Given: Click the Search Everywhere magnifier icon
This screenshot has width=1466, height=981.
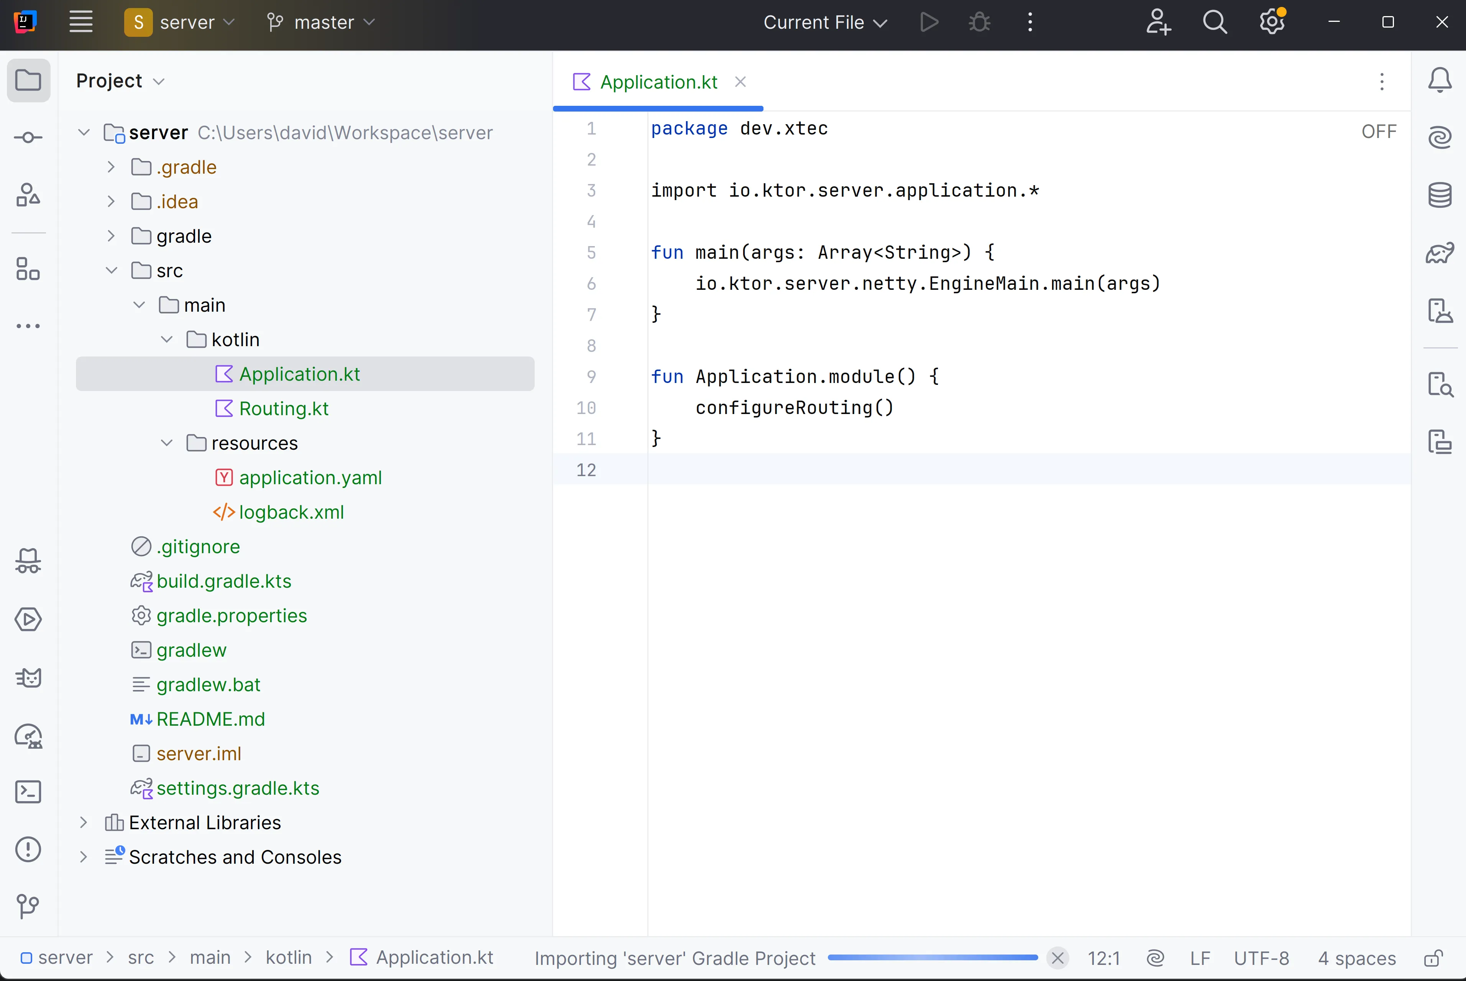Looking at the screenshot, I should coord(1215,23).
